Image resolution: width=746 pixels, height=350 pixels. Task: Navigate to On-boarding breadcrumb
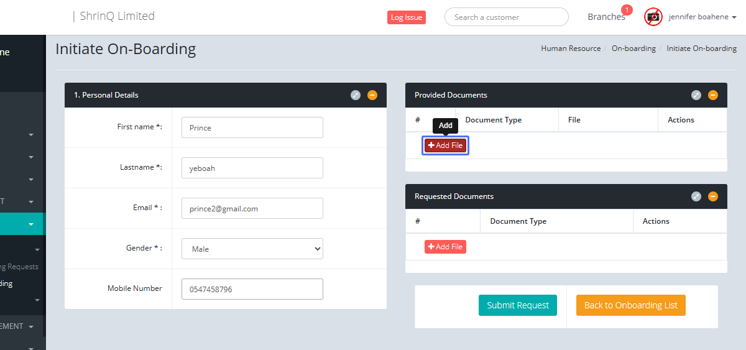pos(633,48)
